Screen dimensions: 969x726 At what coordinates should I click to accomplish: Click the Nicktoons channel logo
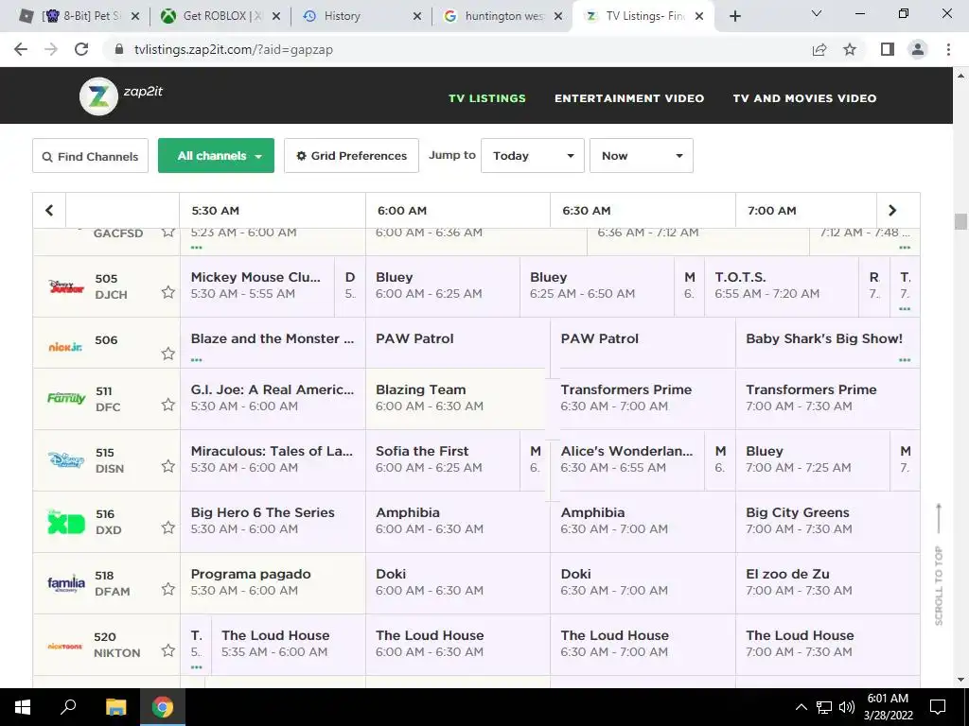65,646
